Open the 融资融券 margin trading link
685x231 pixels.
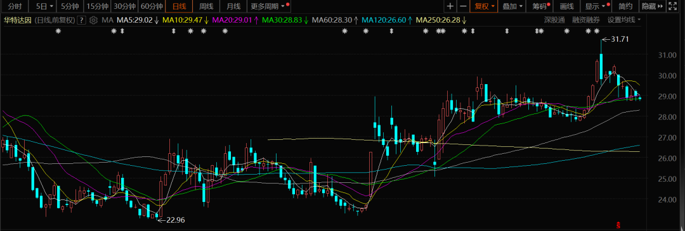(x=586, y=20)
